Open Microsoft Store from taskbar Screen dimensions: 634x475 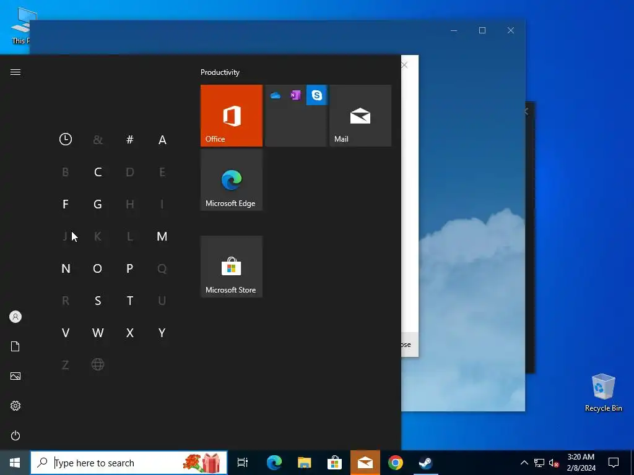335,463
